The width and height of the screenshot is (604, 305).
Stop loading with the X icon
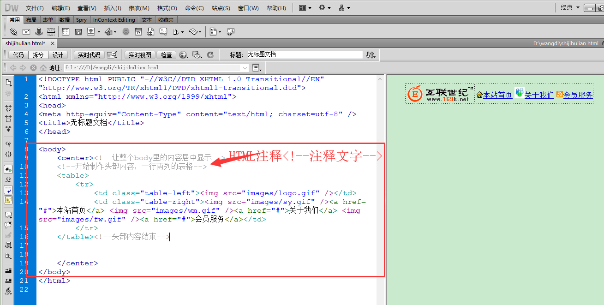[x=33, y=68]
